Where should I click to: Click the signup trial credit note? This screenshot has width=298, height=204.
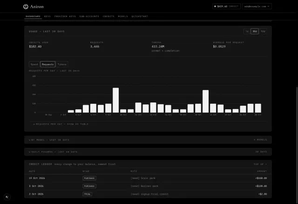[149, 194]
